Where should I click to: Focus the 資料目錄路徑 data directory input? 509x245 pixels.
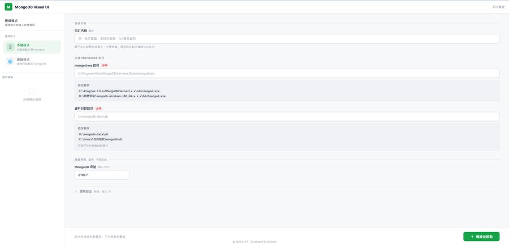(287, 117)
